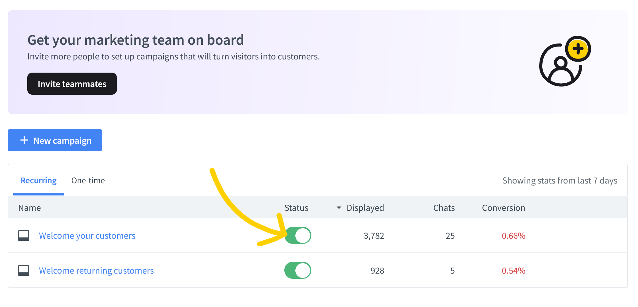Click the 3,782 displayed count
This screenshot has height=307, width=638.
pos(374,236)
